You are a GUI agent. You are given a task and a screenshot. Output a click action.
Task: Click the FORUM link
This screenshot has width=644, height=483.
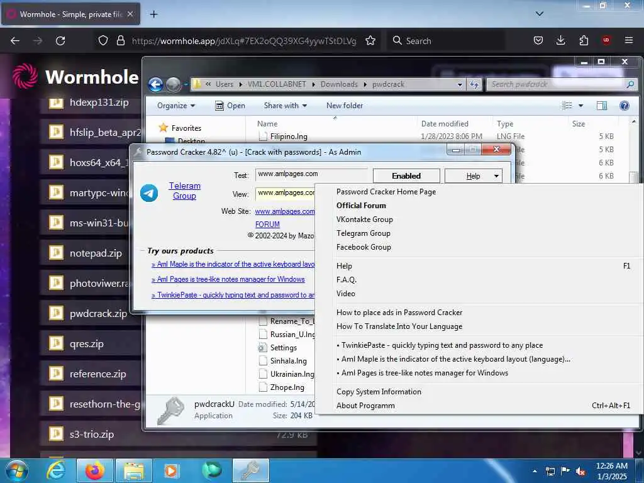[267, 225]
